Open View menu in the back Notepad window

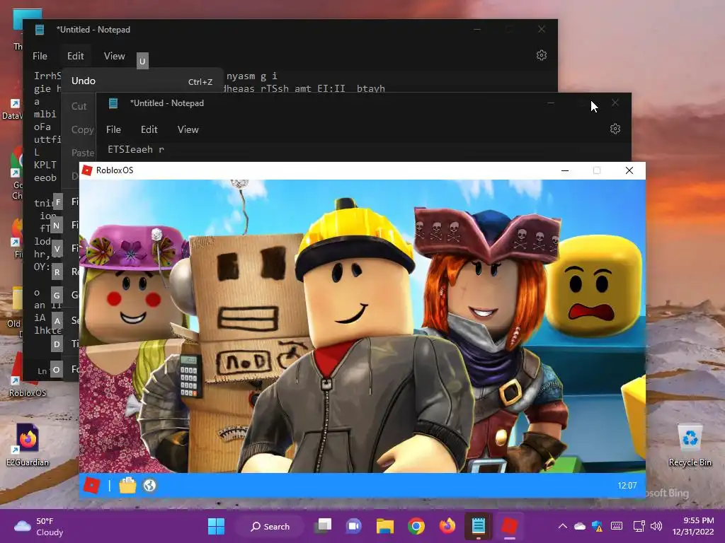pos(114,56)
